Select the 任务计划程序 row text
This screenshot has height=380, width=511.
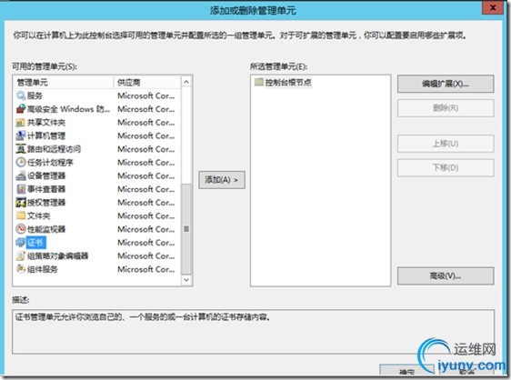[50, 163]
